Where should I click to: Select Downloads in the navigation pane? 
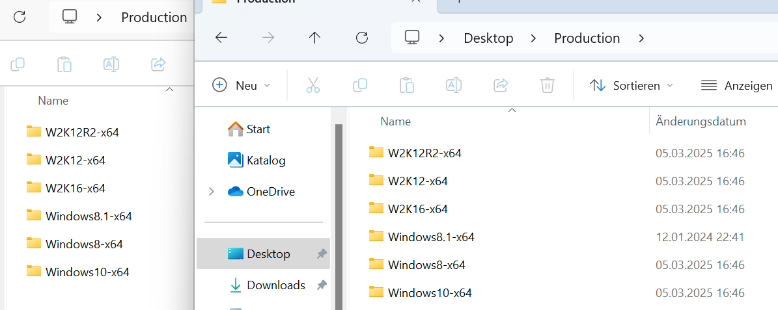(268, 285)
